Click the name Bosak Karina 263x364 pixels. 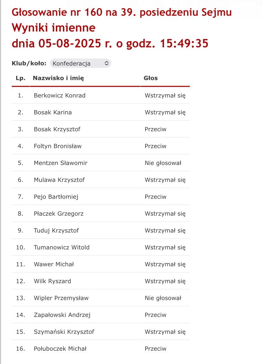pyautogui.click(x=53, y=112)
